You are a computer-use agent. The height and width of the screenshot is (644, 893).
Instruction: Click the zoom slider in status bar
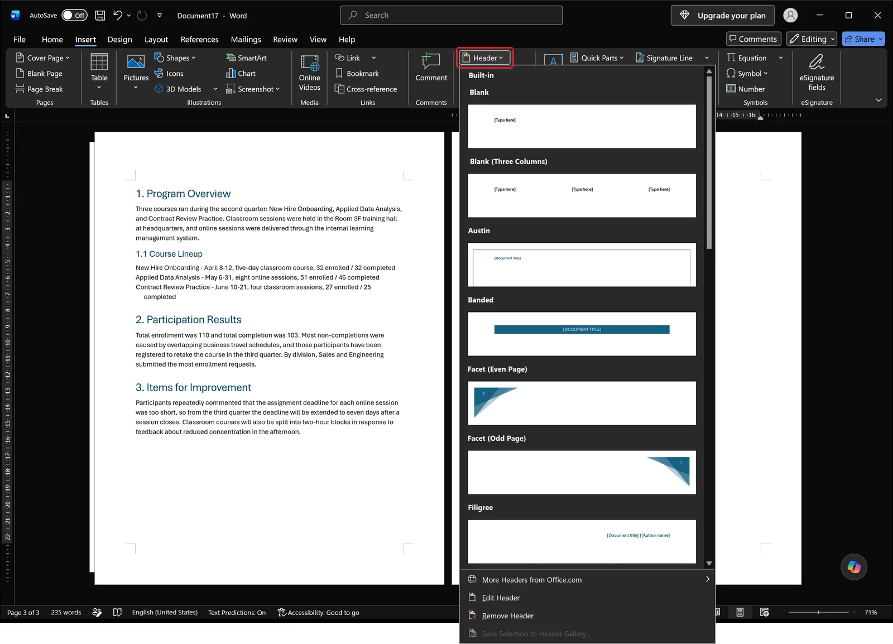pyautogui.click(x=819, y=613)
